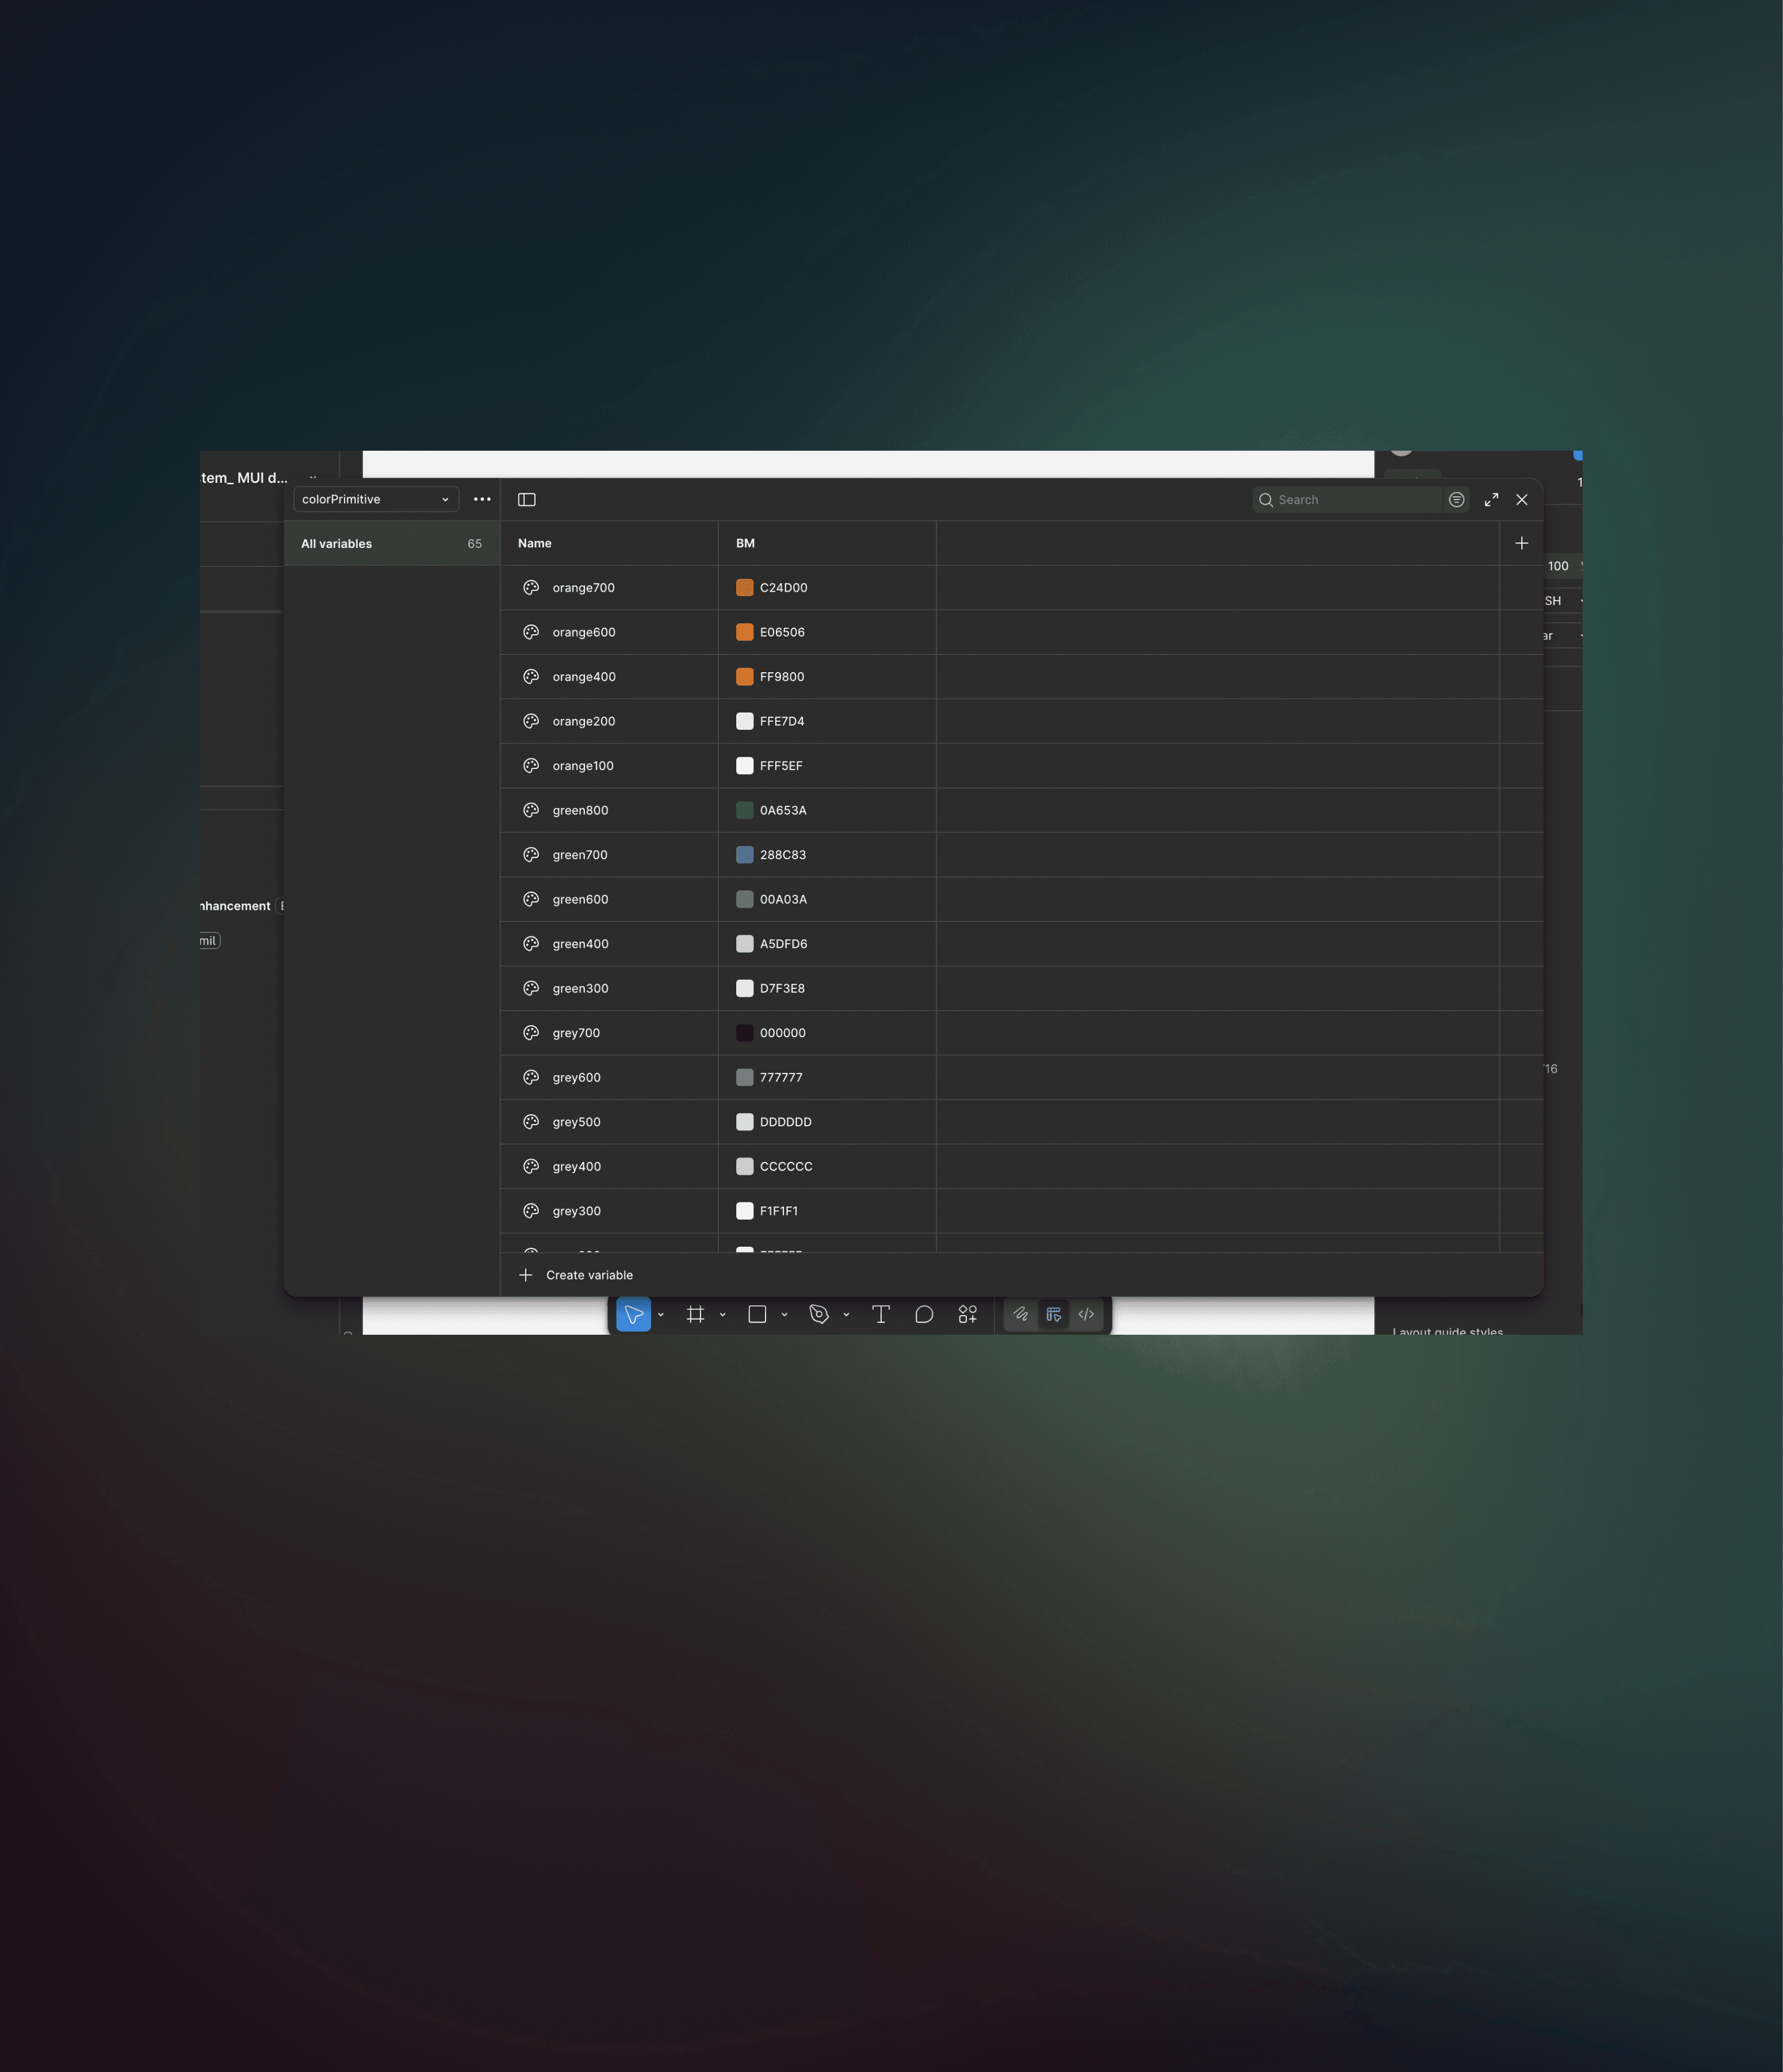The width and height of the screenshot is (1783, 2072).
Task: Select the Frame tool
Action: (x=695, y=1314)
